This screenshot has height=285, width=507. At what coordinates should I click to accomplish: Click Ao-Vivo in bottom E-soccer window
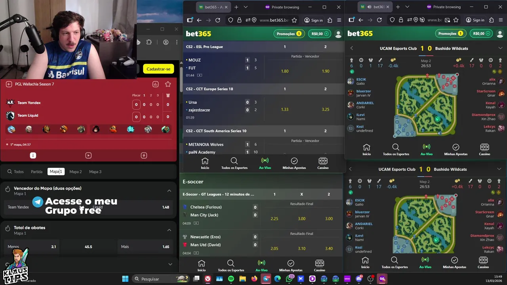(x=261, y=266)
